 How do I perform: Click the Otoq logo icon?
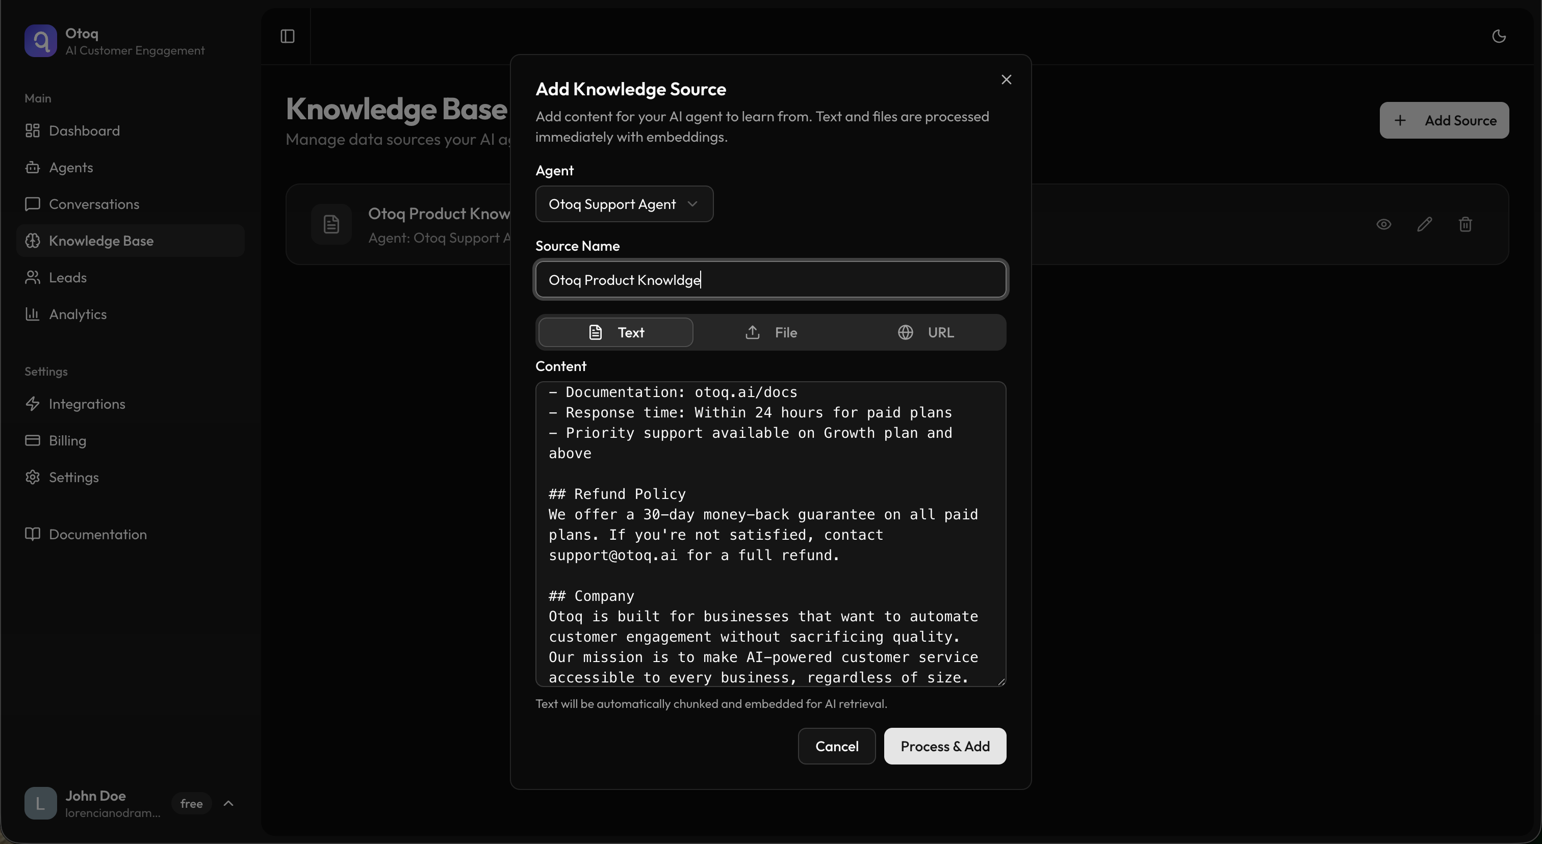pyautogui.click(x=40, y=41)
